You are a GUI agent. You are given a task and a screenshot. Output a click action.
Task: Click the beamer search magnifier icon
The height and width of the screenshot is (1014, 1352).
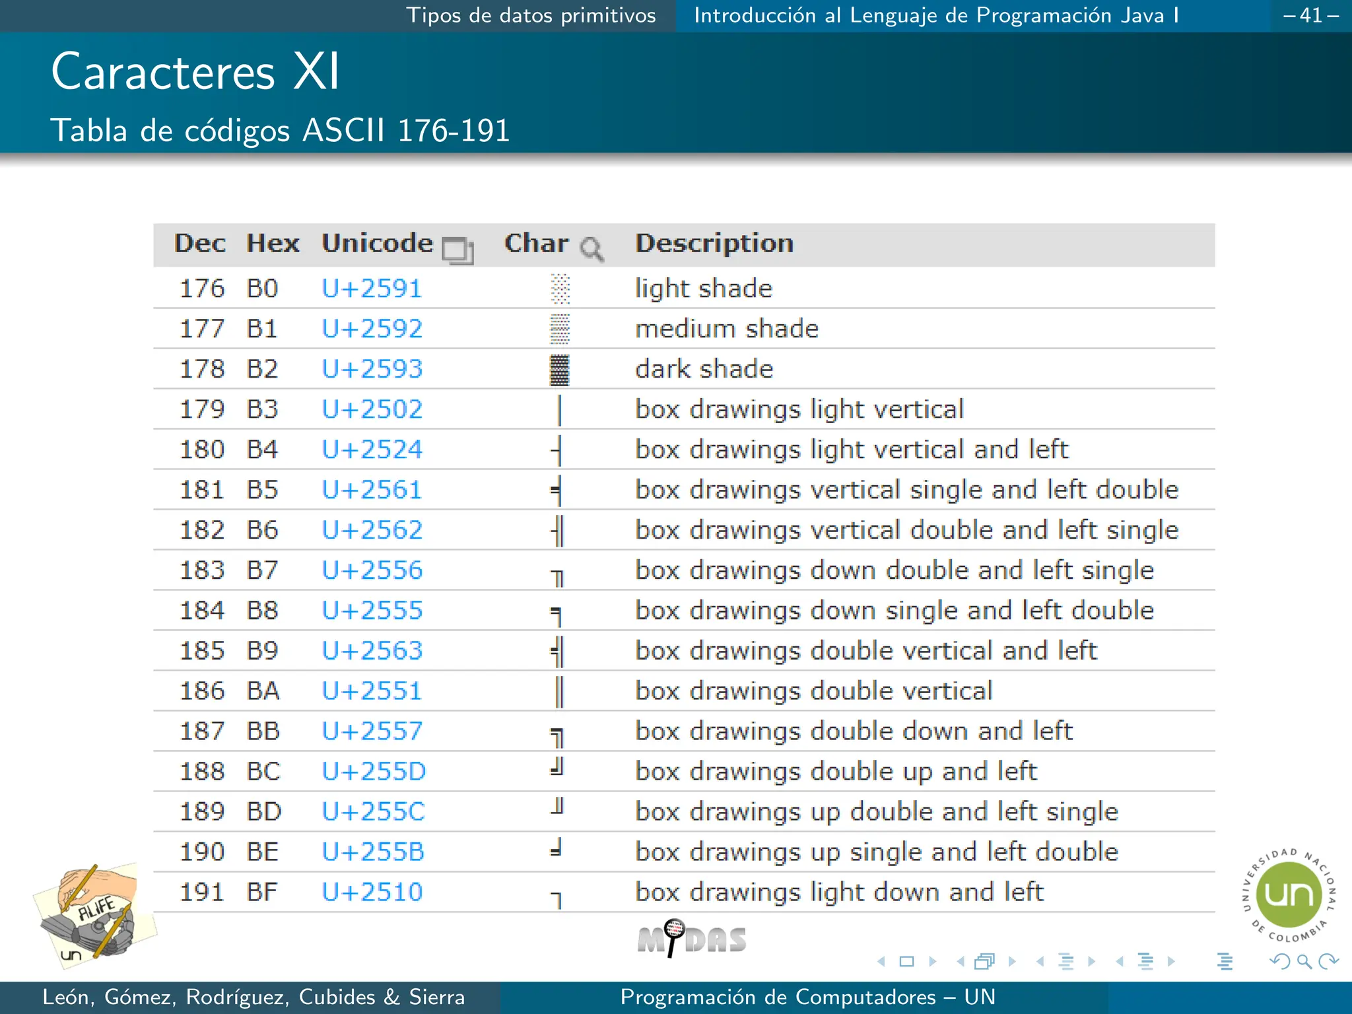(x=1304, y=962)
